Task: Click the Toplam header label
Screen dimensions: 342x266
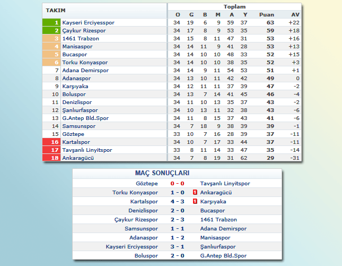Action: click(234, 7)
